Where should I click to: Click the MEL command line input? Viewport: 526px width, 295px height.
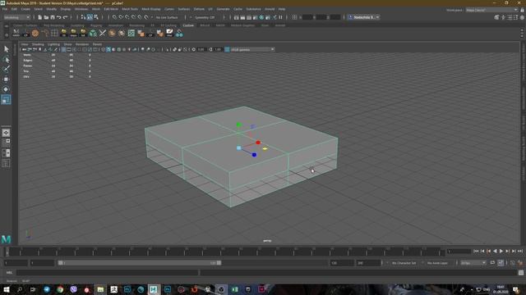(x=108, y=273)
